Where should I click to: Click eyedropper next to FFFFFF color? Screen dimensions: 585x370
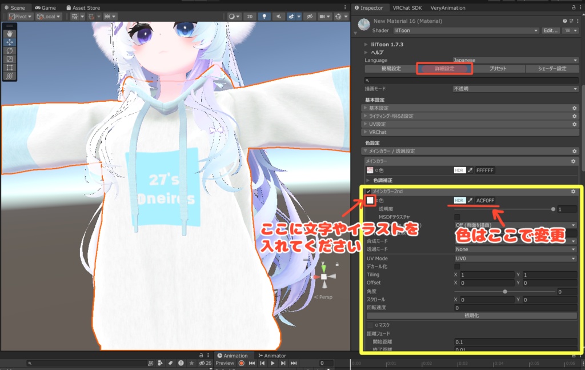(x=470, y=170)
